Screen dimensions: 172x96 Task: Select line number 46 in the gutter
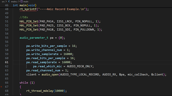click(7, 5)
